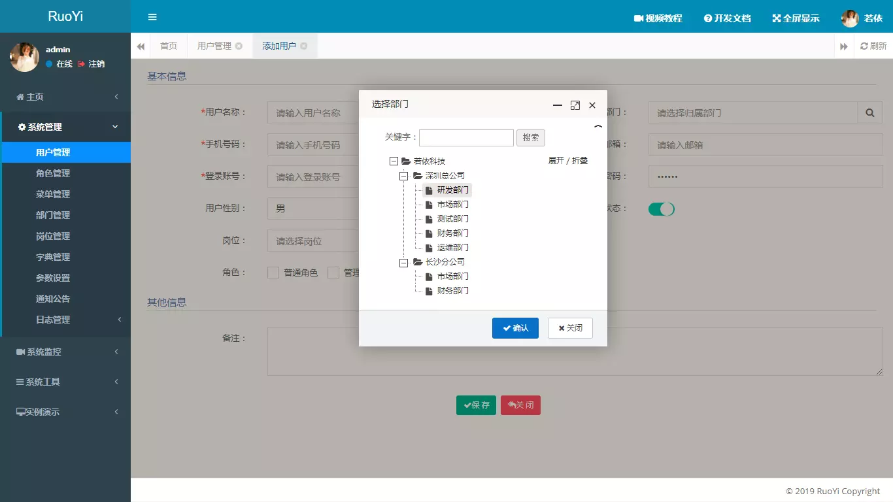
Task: Open 角色管理 in the sidebar
Action: coord(65,173)
